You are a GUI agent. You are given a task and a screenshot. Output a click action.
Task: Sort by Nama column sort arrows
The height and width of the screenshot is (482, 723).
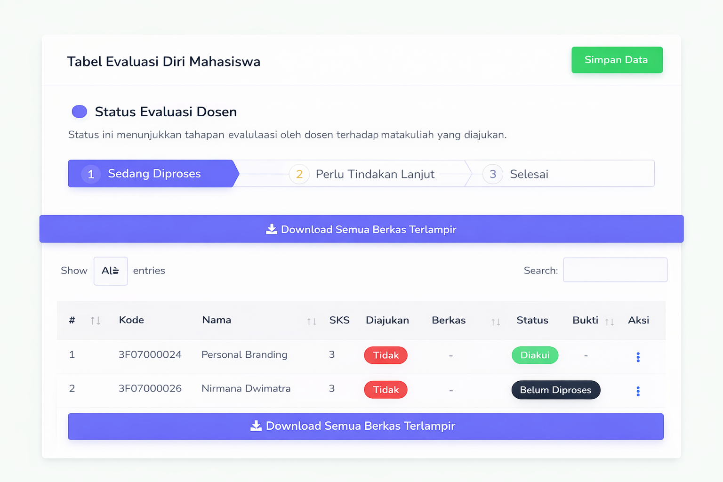[312, 321]
